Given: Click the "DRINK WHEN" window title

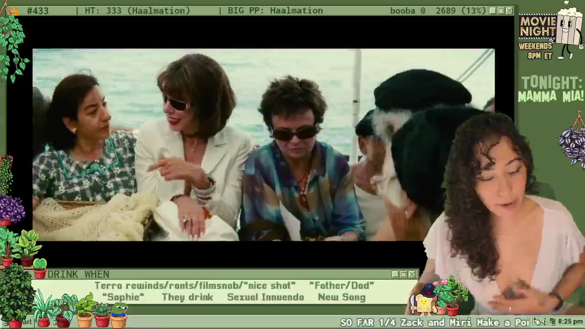Looking at the screenshot, I should [x=78, y=274].
